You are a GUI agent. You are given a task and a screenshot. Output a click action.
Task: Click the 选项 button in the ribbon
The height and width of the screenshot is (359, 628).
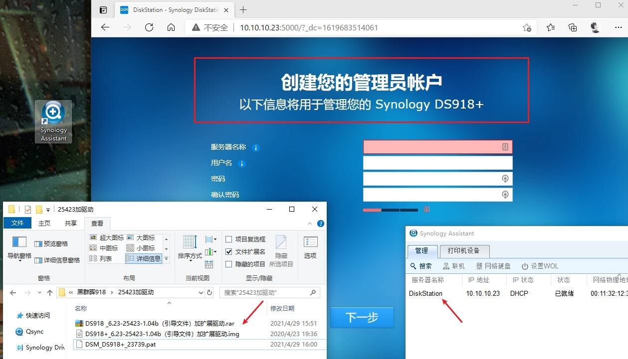(x=310, y=247)
